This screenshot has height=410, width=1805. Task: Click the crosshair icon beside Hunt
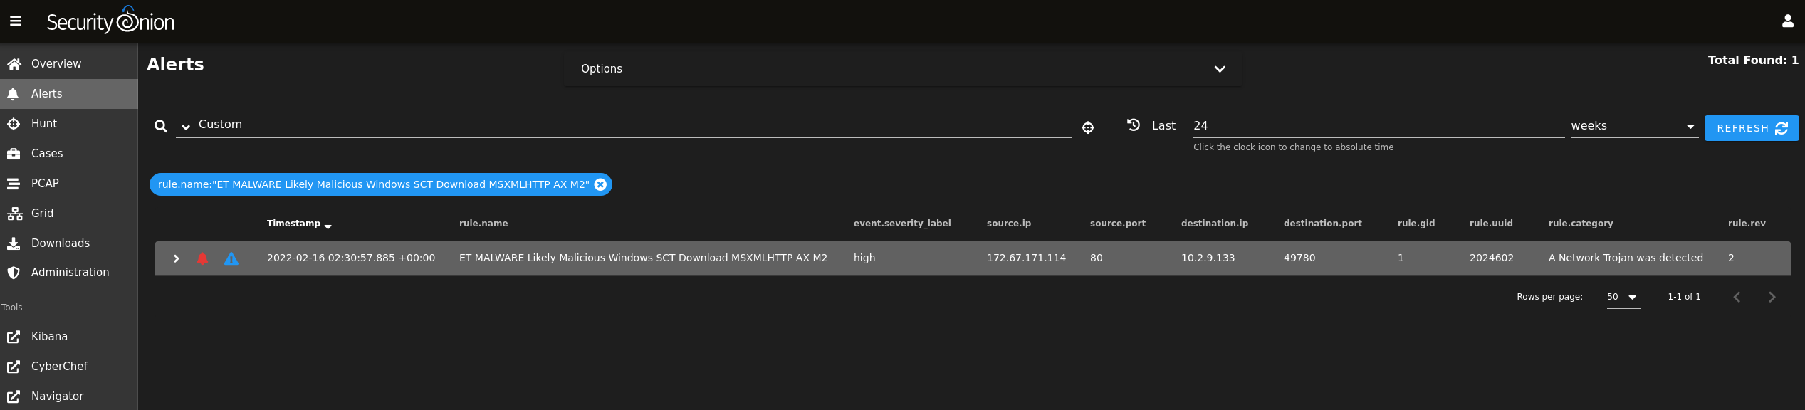[13, 124]
